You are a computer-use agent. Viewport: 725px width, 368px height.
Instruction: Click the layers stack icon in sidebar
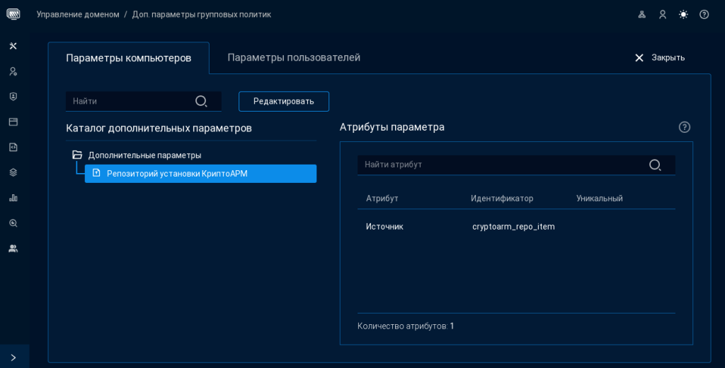[x=13, y=172]
